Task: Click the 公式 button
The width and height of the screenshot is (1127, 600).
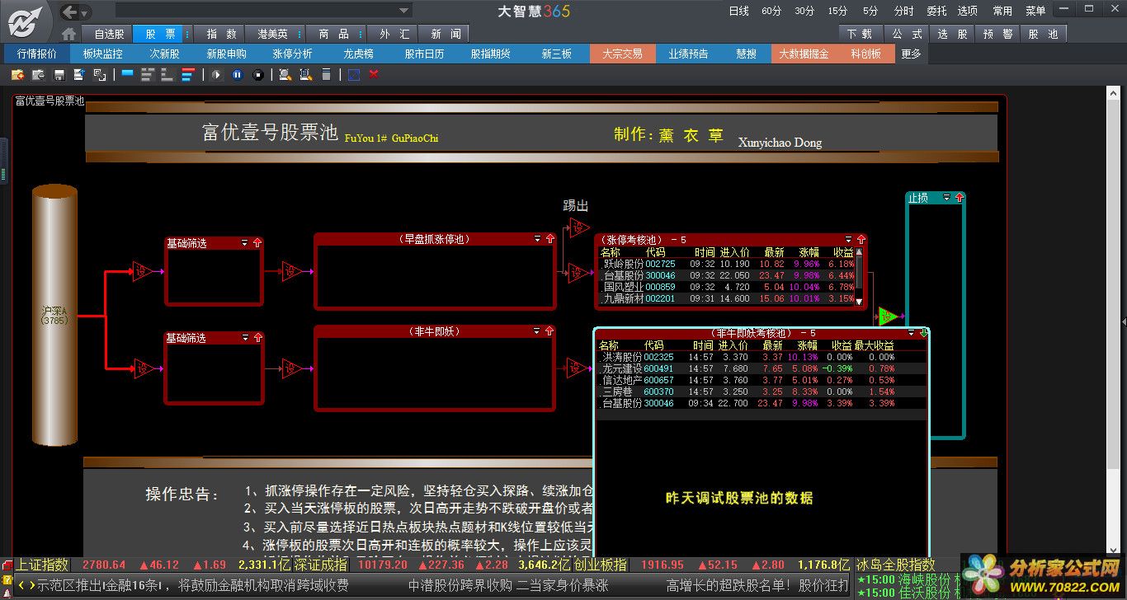Action: tap(907, 34)
